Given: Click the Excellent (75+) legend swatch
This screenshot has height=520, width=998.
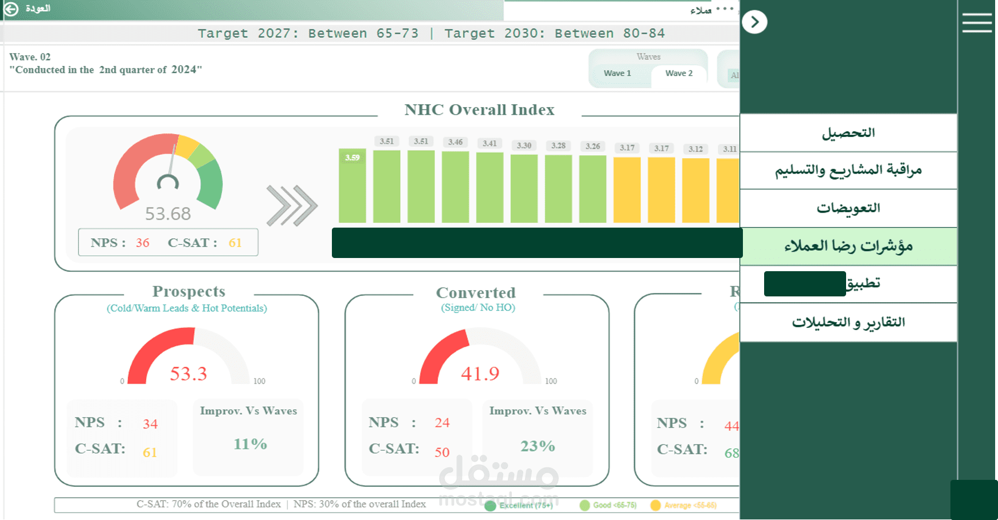Looking at the screenshot, I should pyautogui.click(x=490, y=506).
